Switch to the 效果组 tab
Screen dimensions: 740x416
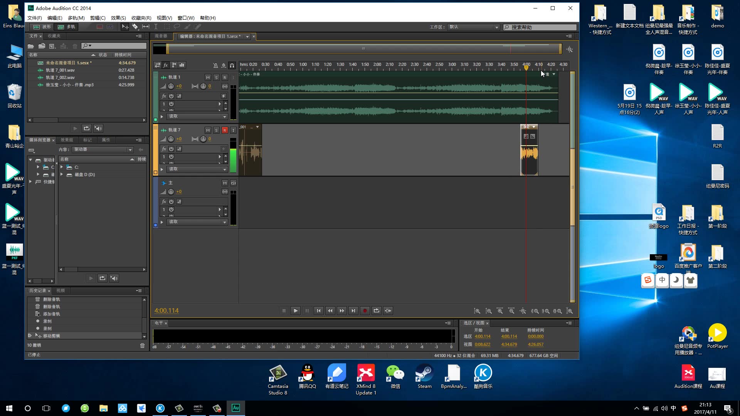(67, 140)
